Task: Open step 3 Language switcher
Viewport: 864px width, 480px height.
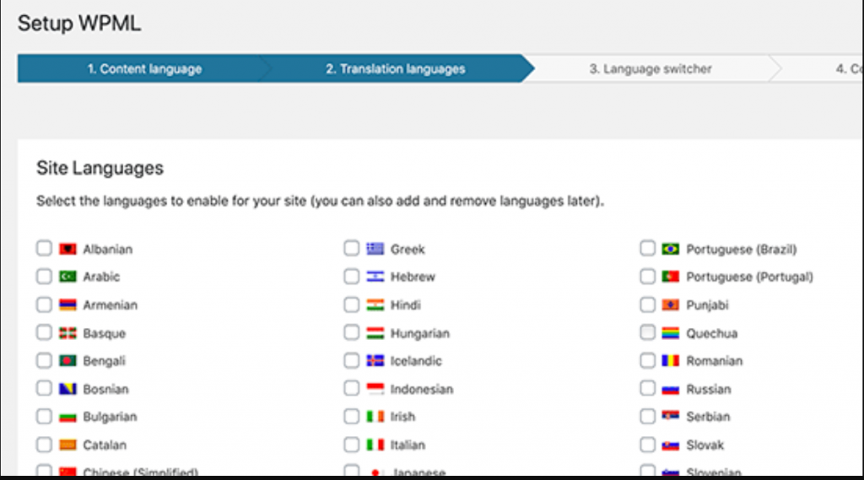Action: click(x=651, y=69)
